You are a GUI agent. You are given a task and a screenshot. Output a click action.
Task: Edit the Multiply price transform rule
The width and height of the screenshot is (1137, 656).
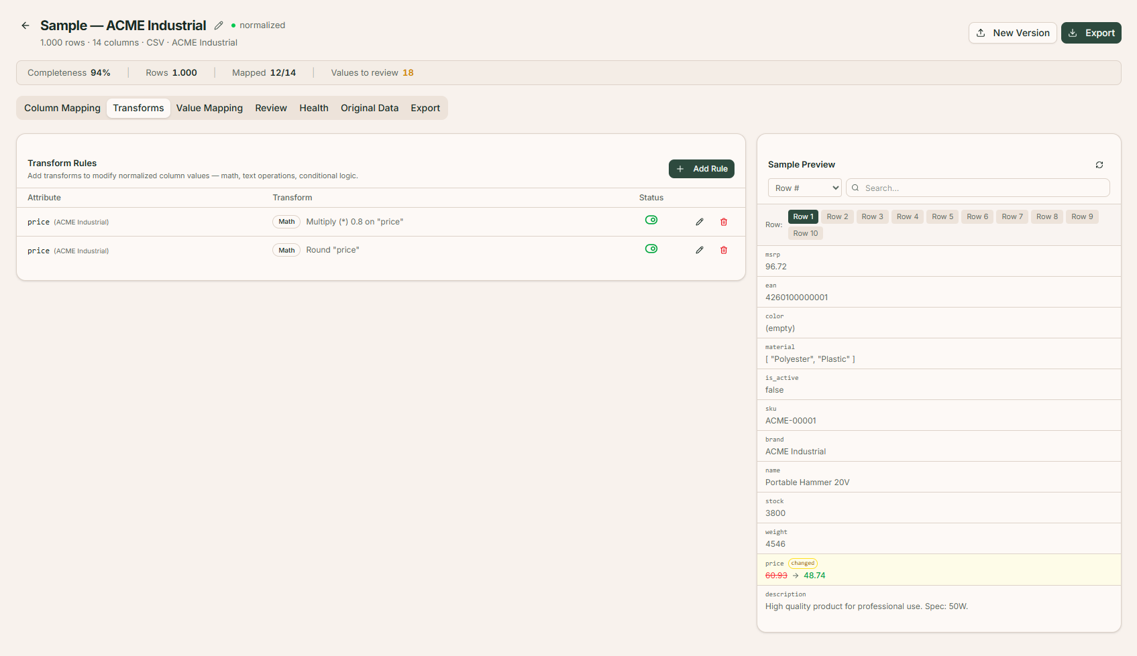pos(700,222)
